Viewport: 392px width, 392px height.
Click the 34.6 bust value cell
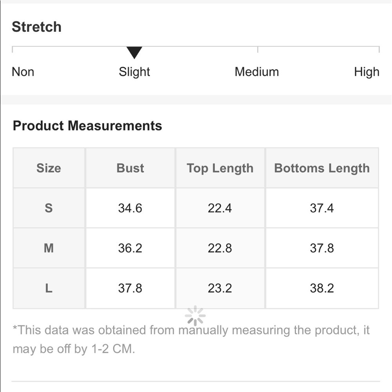tap(130, 208)
